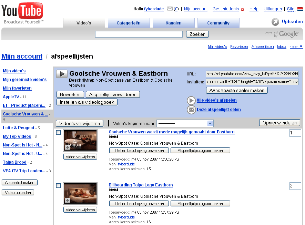Click the share playlist envelope icon
The width and height of the screenshot is (305, 225).
191,110
